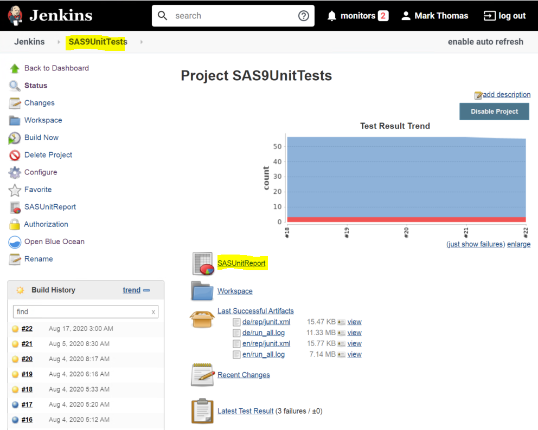Click the yellow status ball for build #22
The width and height of the screenshot is (538, 430).
click(x=15, y=329)
